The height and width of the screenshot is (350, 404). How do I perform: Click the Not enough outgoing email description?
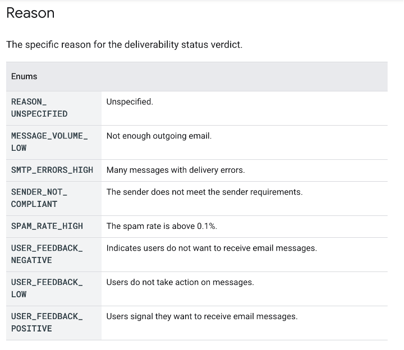(159, 136)
